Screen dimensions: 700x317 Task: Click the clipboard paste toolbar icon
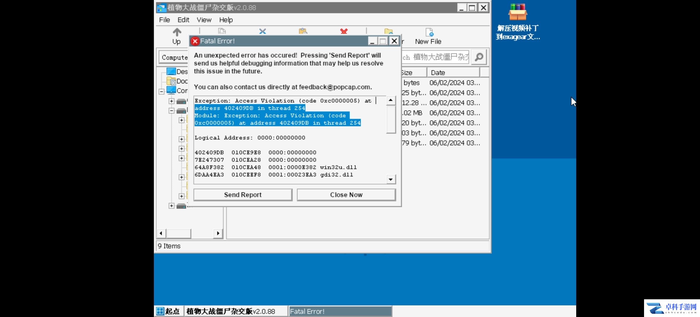point(303,31)
